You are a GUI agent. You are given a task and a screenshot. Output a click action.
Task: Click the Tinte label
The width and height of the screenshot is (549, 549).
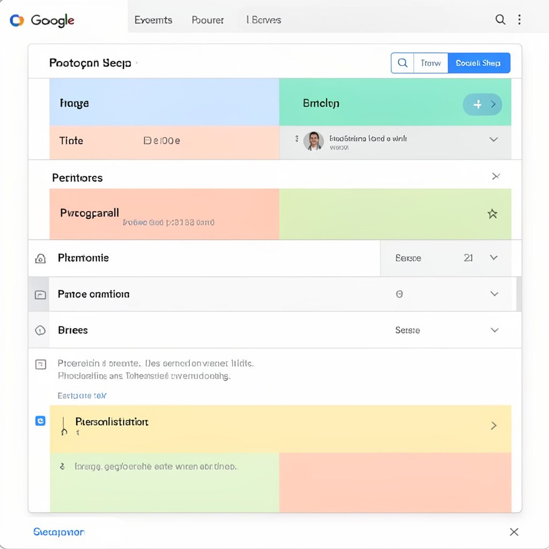(71, 141)
